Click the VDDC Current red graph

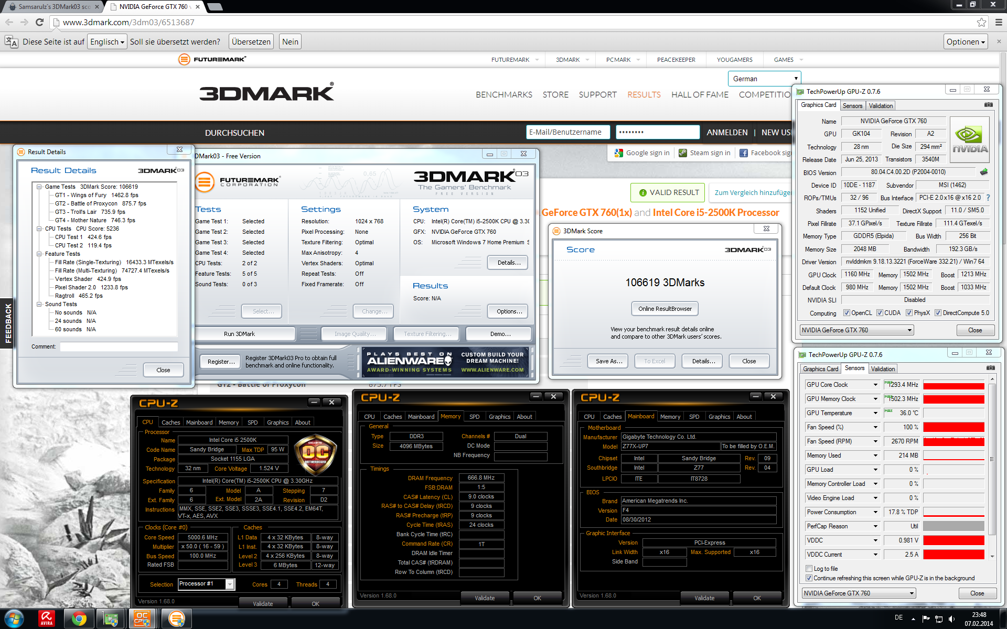pyautogui.click(x=954, y=555)
